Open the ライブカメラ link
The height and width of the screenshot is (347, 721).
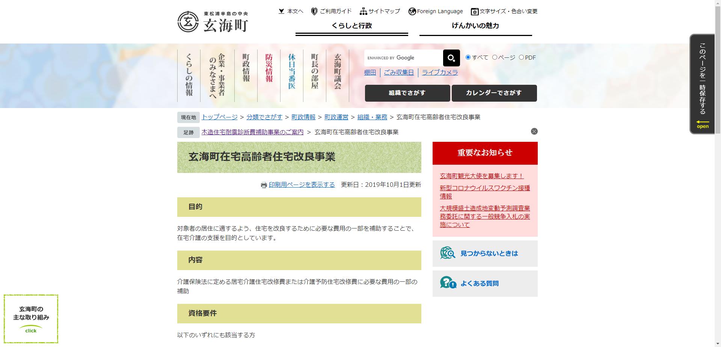coord(439,72)
